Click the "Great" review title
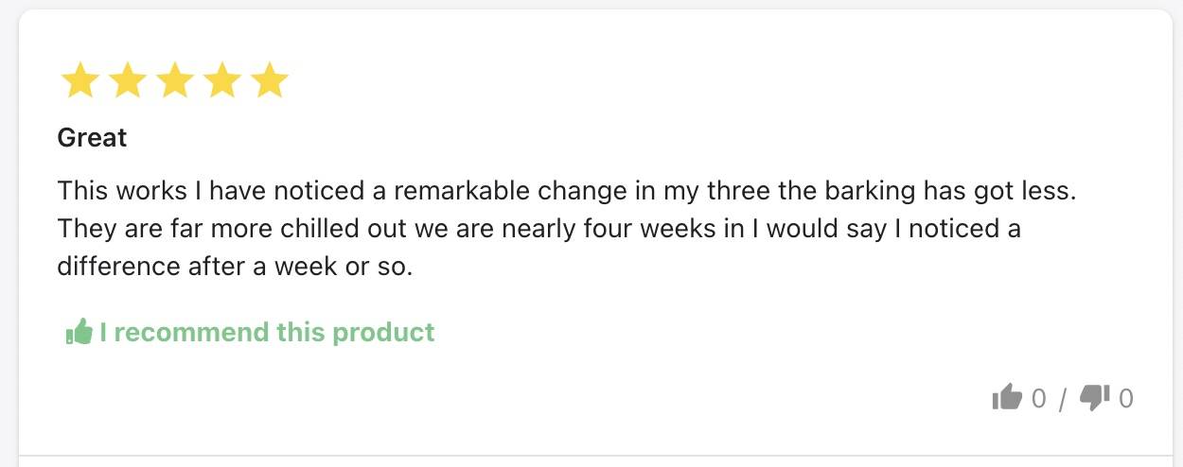The width and height of the screenshot is (1183, 467). [92, 138]
